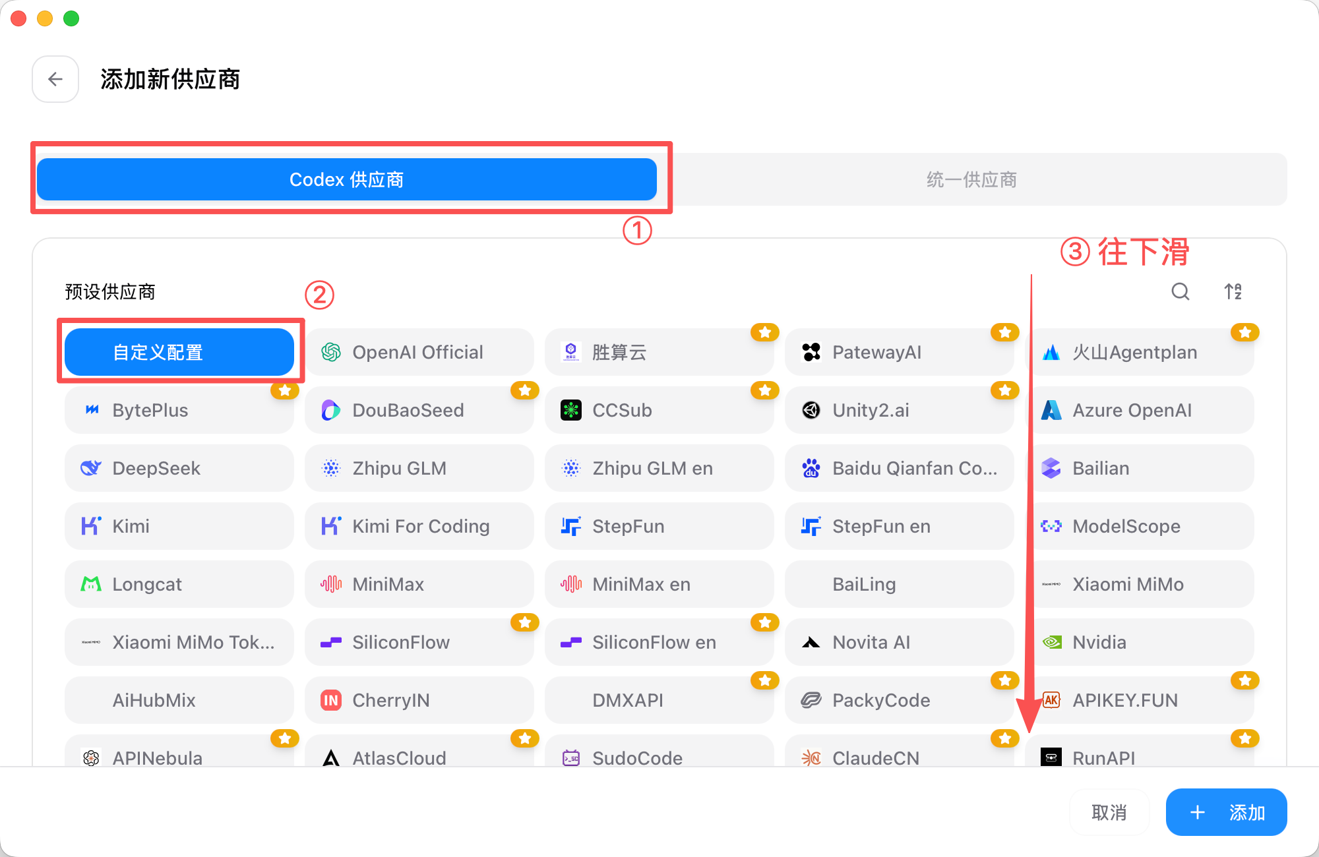Image resolution: width=1319 pixels, height=857 pixels.
Task: Open the search icon in preset providers
Action: coord(1181,291)
